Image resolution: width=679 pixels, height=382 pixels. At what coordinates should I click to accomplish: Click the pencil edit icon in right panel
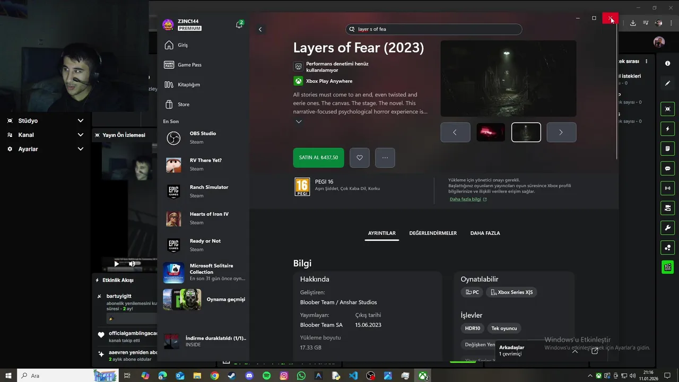(668, 83)
